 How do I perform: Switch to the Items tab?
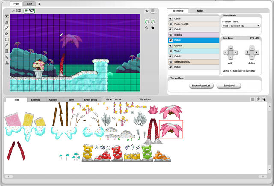click(71, 100)
